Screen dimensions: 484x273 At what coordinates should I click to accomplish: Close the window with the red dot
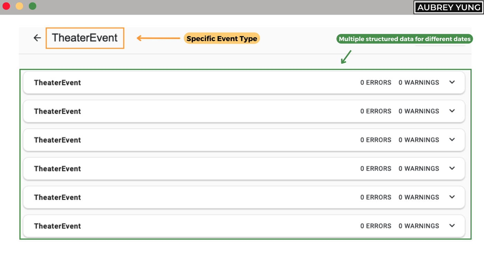[x=6, y=6]
